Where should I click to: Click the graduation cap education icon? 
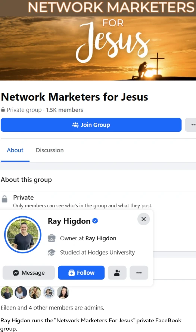tap(52, 252)
